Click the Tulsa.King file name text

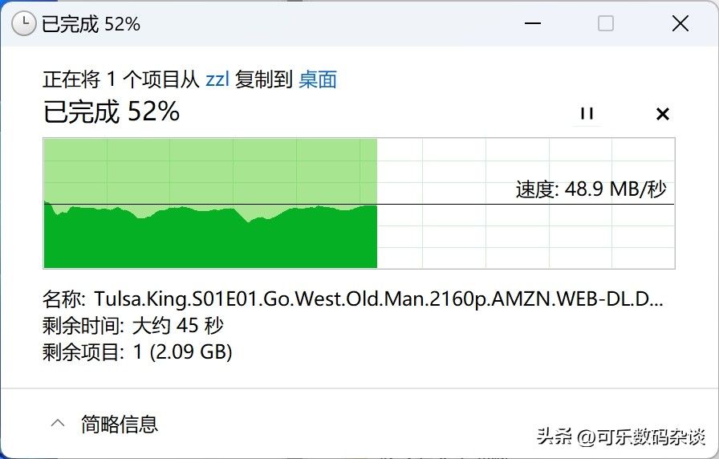378,299
